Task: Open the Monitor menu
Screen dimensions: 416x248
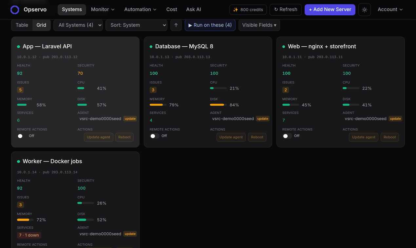Action: point(103,9)
